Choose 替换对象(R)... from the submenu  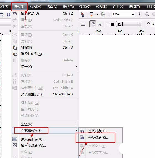99,138
